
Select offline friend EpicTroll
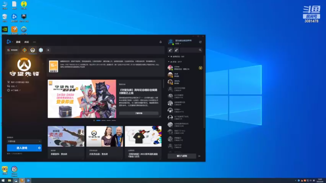pyautogui.click(x=185, y=146)
